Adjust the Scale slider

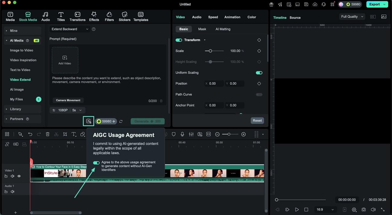(x=210, y=51)
